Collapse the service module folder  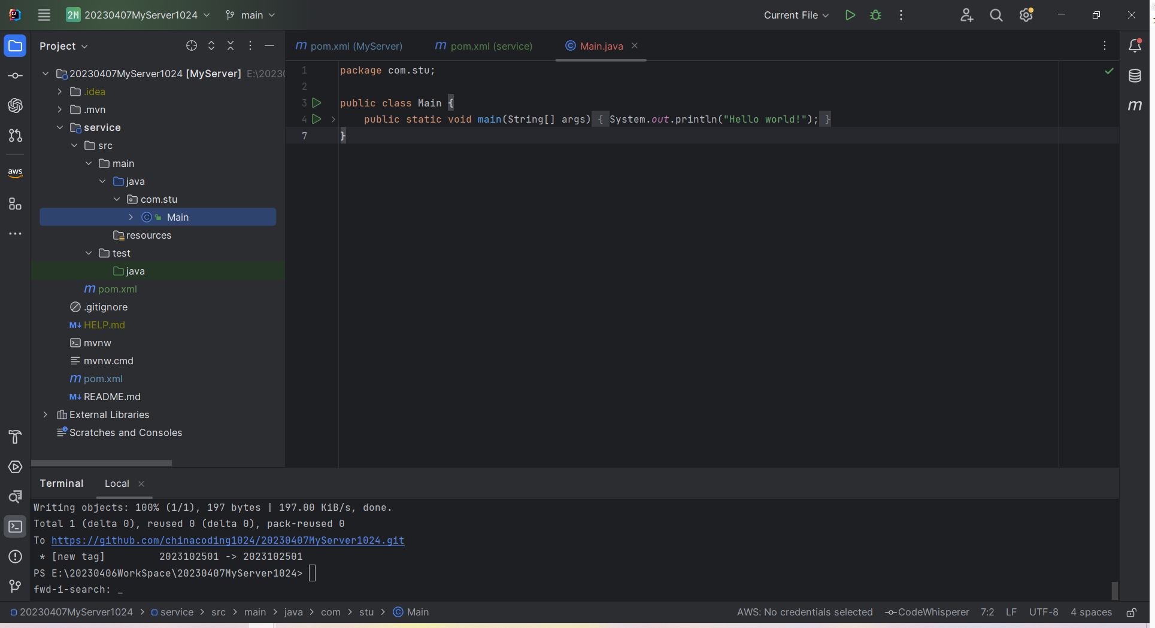[60, 127]
